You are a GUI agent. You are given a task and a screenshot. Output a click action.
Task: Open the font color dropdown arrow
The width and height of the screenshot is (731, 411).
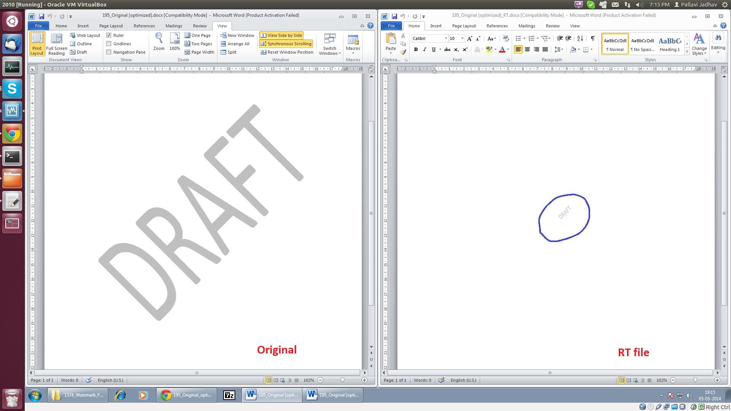click(x=508, y=49)
